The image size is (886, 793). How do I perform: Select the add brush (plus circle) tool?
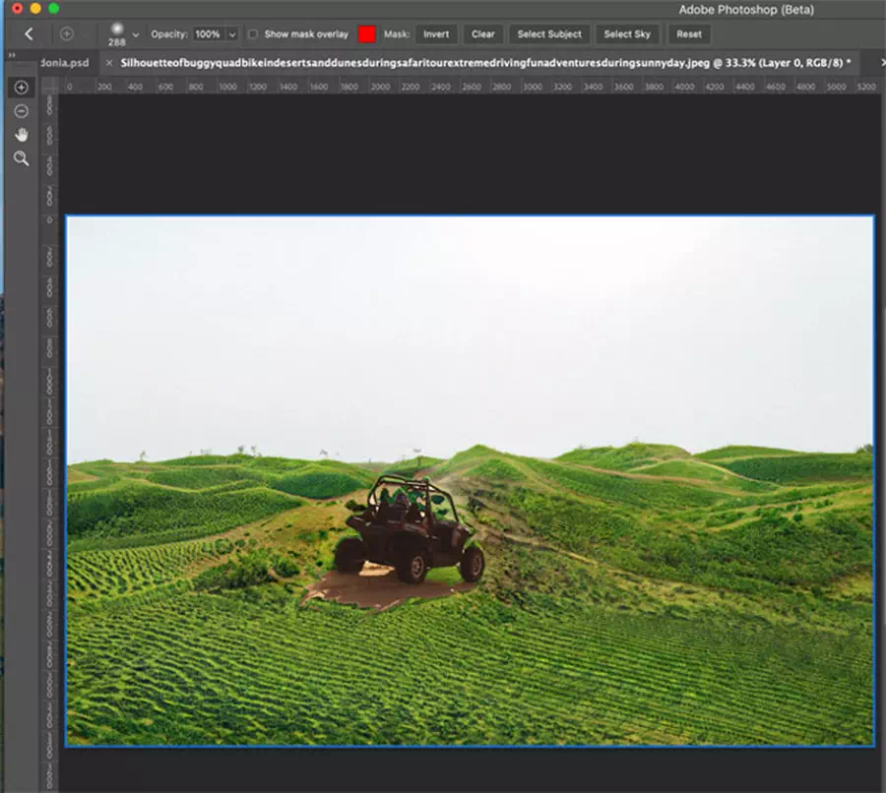tap(22, 88)
